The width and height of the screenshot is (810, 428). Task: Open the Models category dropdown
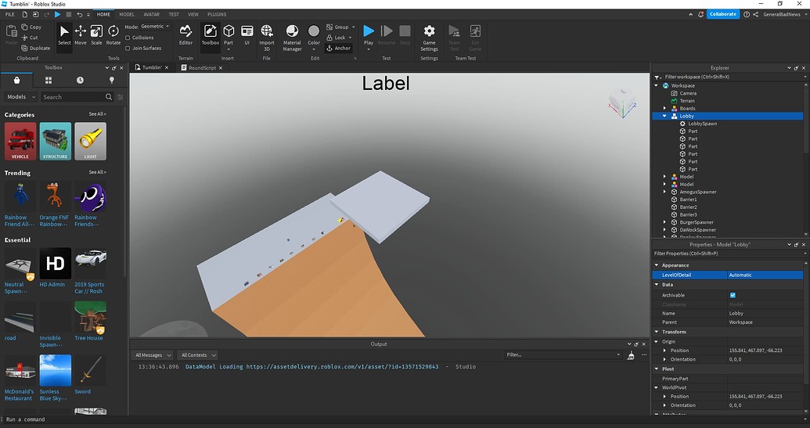pyautogui.click(x=21, y=96)
